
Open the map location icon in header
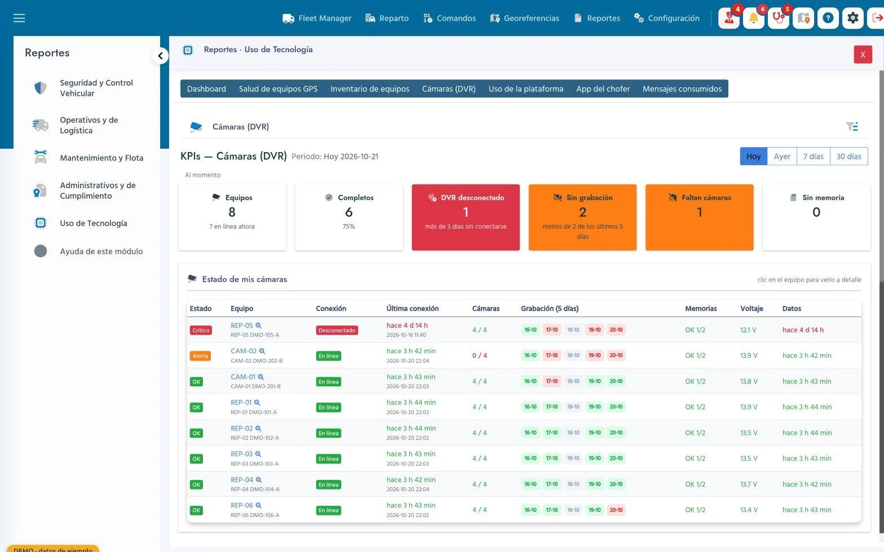coord(803,18)
